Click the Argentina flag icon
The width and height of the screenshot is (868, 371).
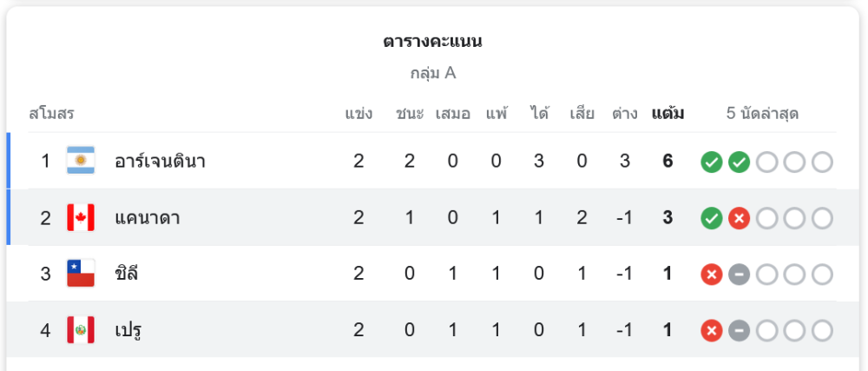81,161
